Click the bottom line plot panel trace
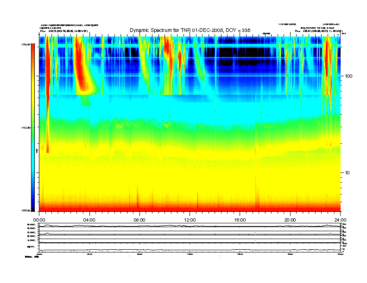The width and height of the screenshot is (367, 283). point(190,250)
